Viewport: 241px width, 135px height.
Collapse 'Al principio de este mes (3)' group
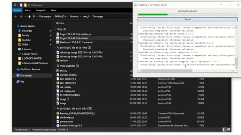pyautogui.click(x=55, y=48)
